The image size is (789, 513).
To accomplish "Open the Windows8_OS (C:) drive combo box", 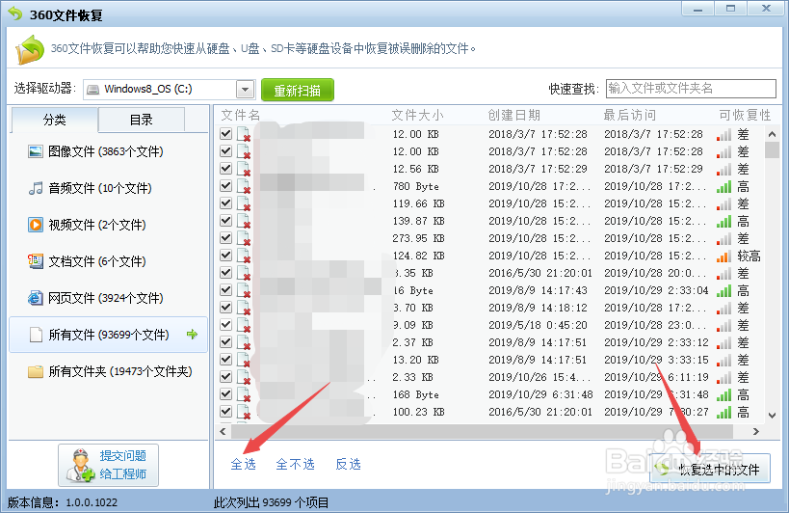I will (x=170, y=90).
